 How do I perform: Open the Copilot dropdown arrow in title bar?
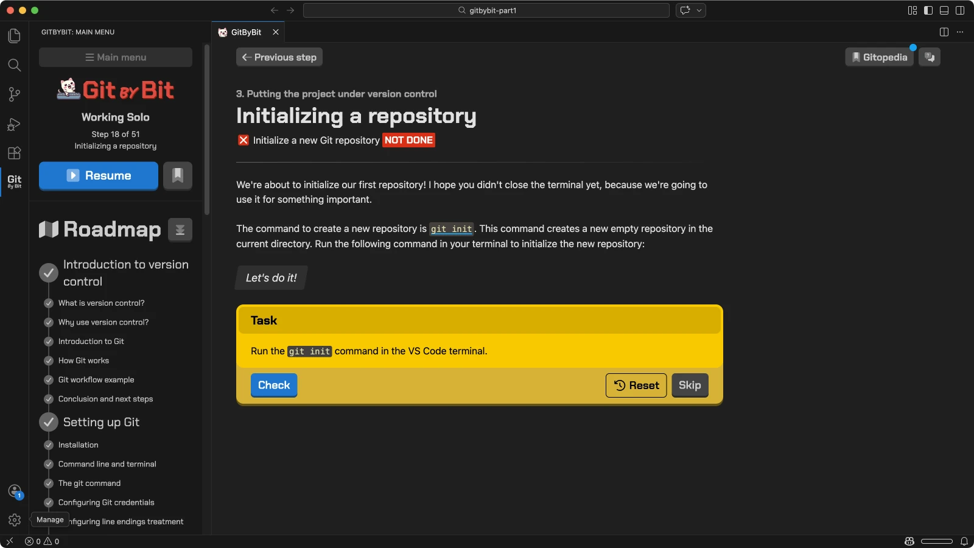point(699,10)
